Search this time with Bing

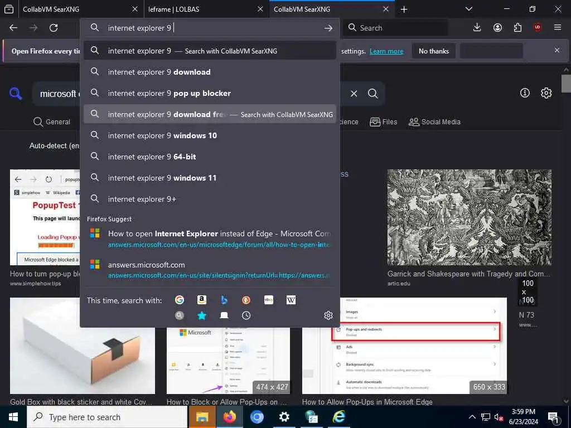[x=224, y=300]
